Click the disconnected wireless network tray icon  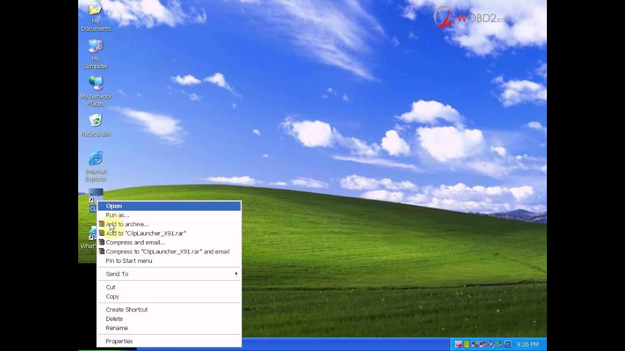click(x=475, y=344)
